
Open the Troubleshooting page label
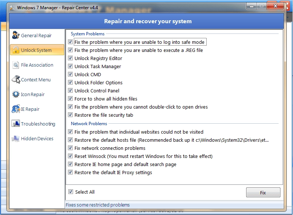tap(38, 124)
